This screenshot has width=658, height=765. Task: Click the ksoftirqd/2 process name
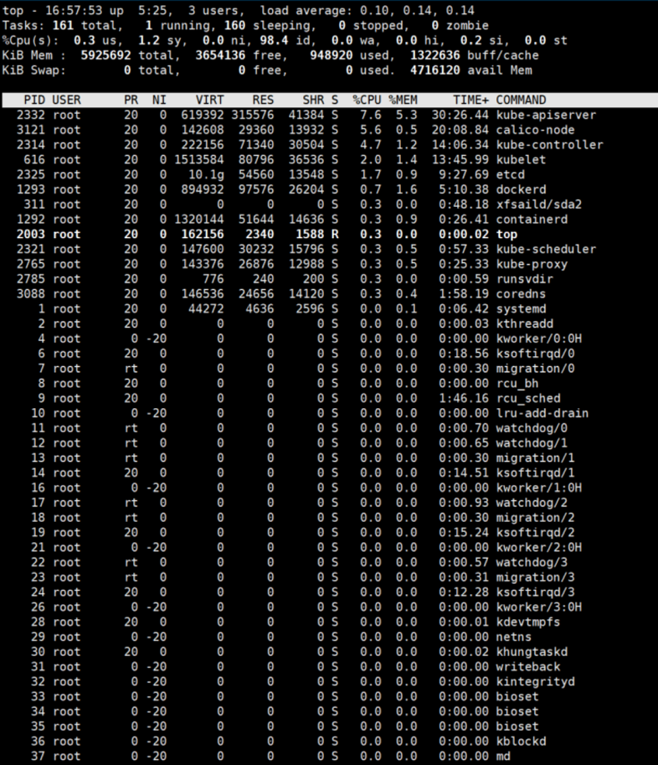535,533
